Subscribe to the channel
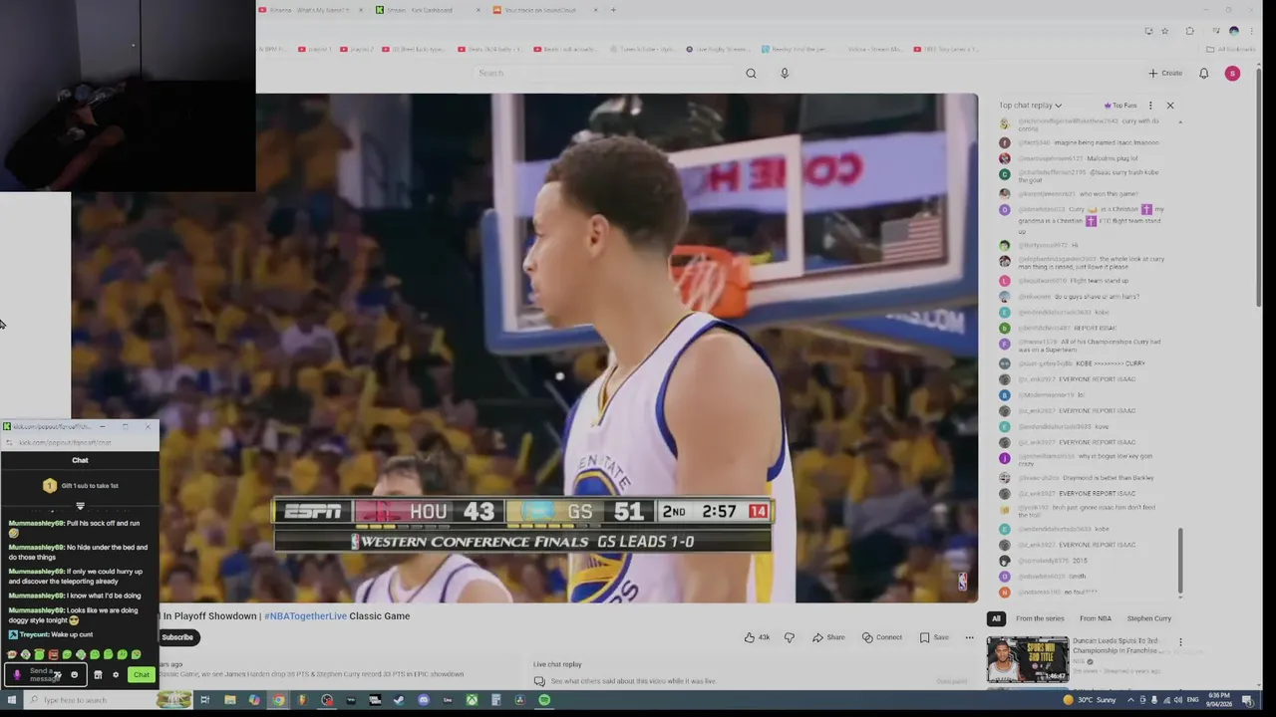The image size is (1276, 717). point(177,637)
